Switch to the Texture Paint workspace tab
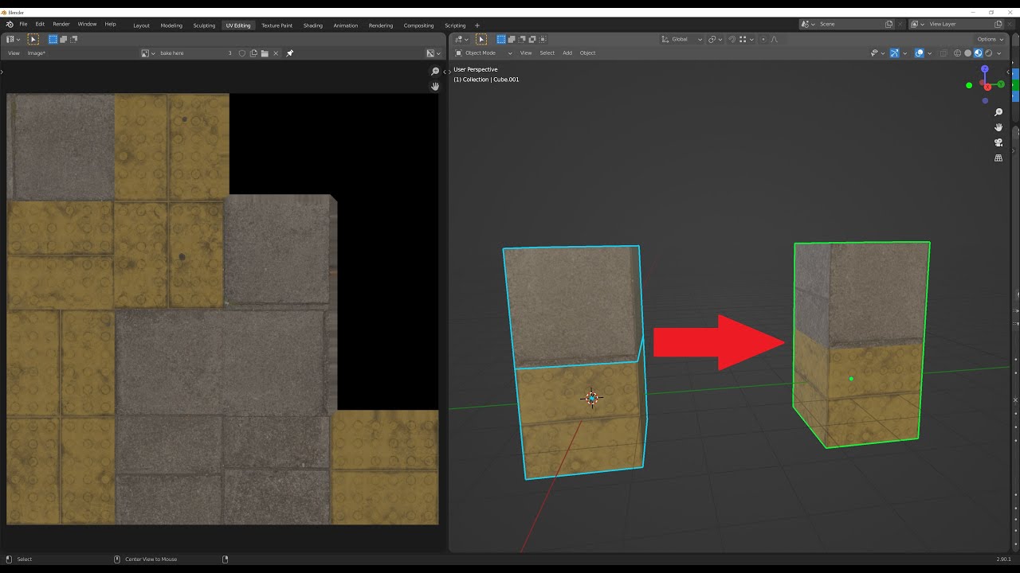The height and width of the screenshot is (573, 1020). pyautogui.click(x=277, y=25)
